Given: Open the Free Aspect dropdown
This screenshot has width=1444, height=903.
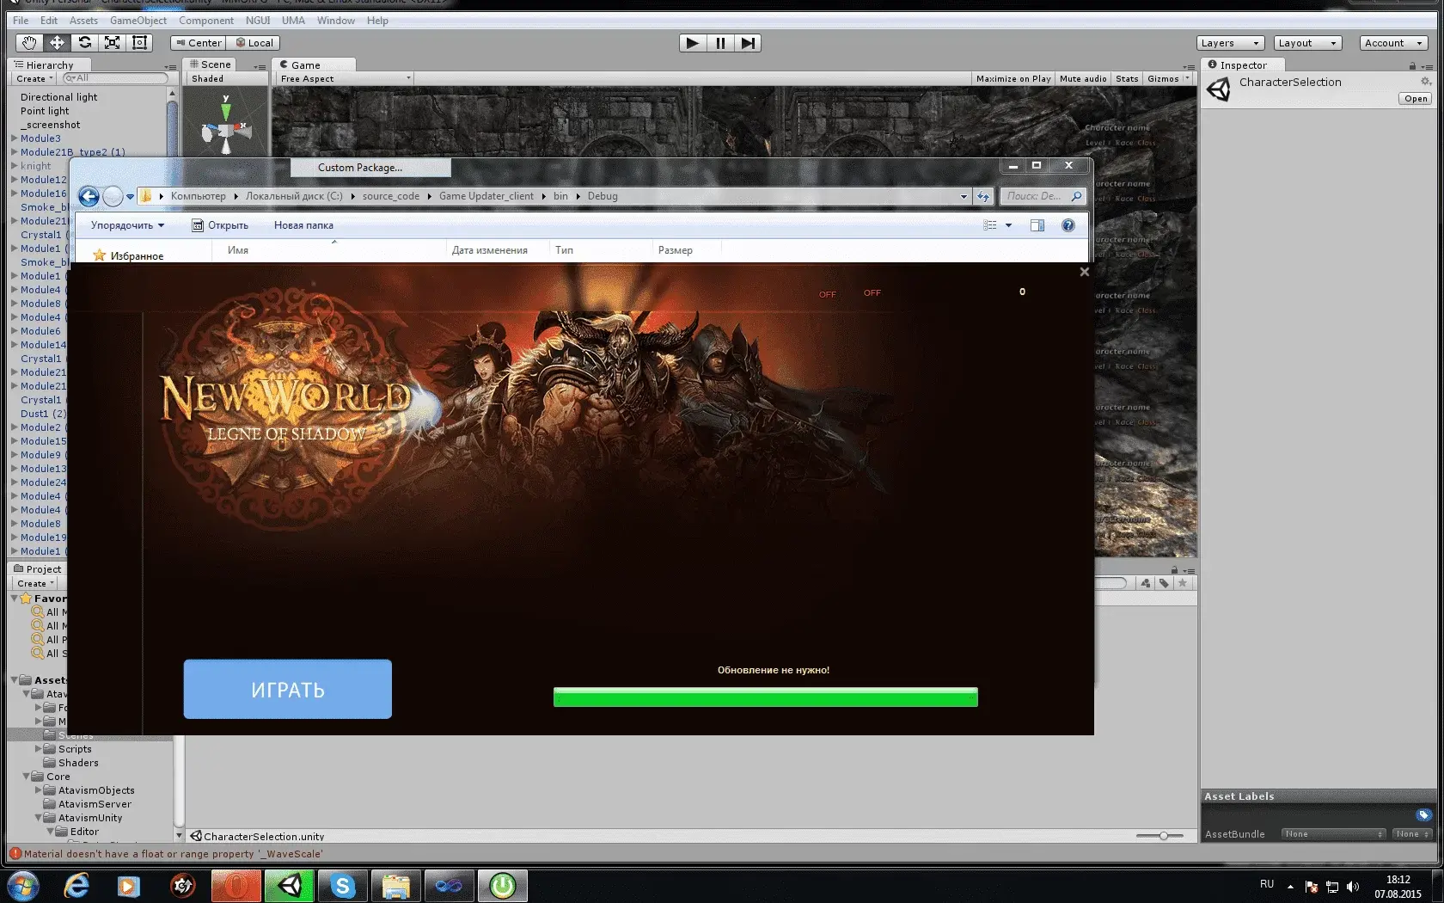Looking at the screenshot, I should [346, 78].
